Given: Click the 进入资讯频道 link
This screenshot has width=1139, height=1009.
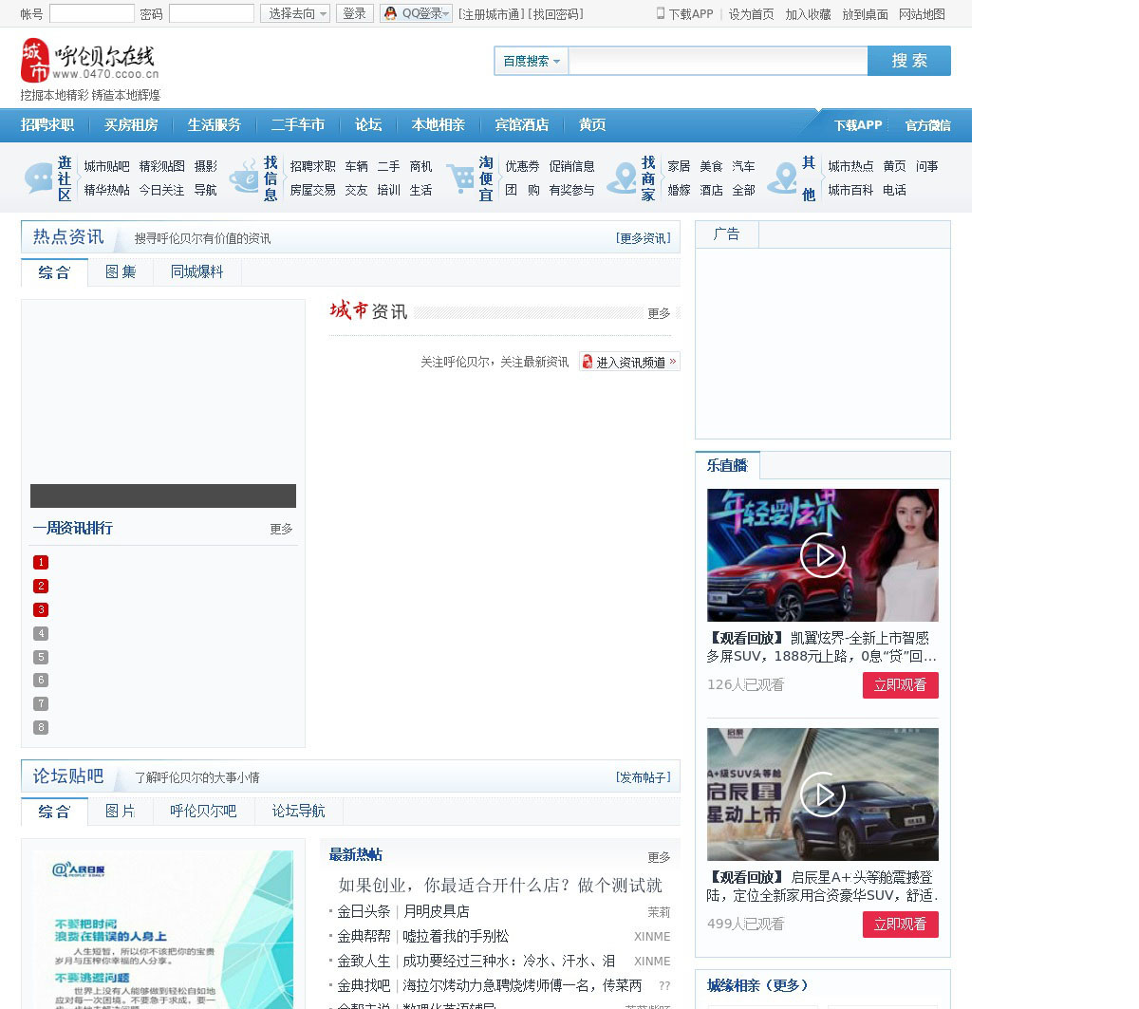Looking at the screenshot, I should (629, 362).
